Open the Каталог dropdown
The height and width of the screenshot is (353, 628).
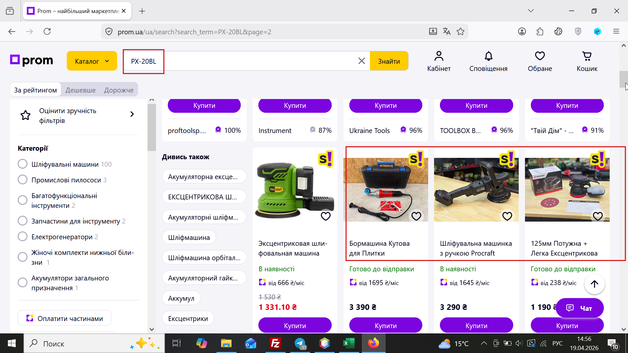click(x=92, y=61)
